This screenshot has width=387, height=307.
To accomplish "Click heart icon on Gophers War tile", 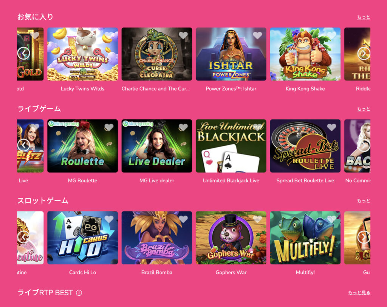I will [257, 219].
